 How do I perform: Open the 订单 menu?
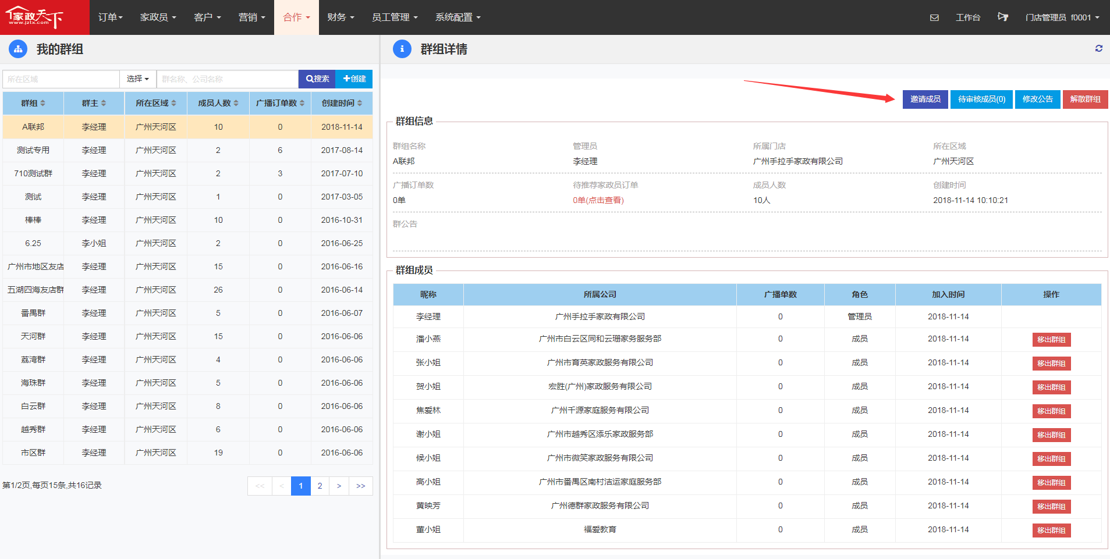tap(110, 17)
